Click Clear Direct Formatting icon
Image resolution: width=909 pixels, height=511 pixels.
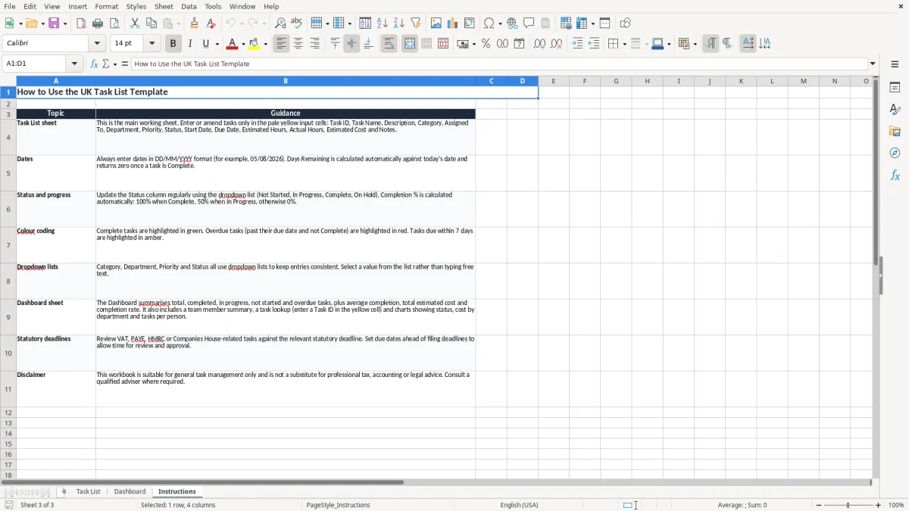coord(211,23)
